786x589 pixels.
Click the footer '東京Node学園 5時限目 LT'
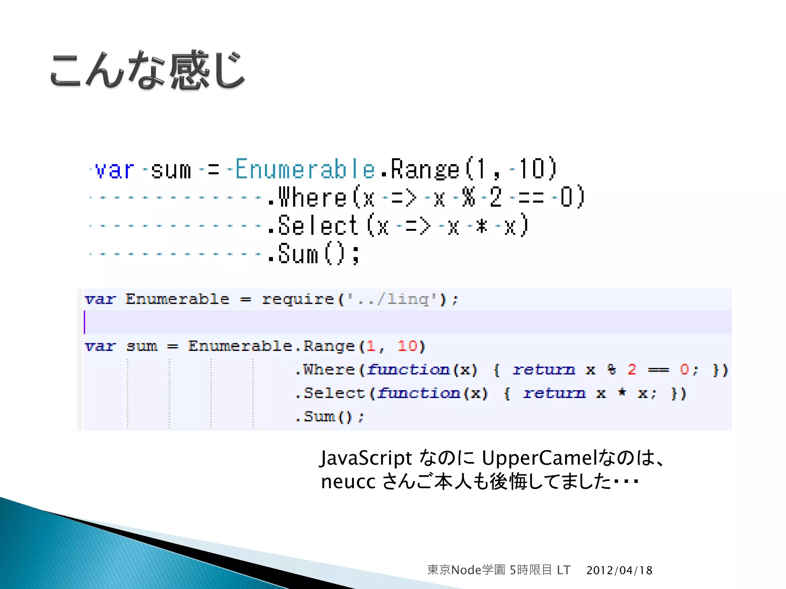pyautogui.click(x=499, y=570)
